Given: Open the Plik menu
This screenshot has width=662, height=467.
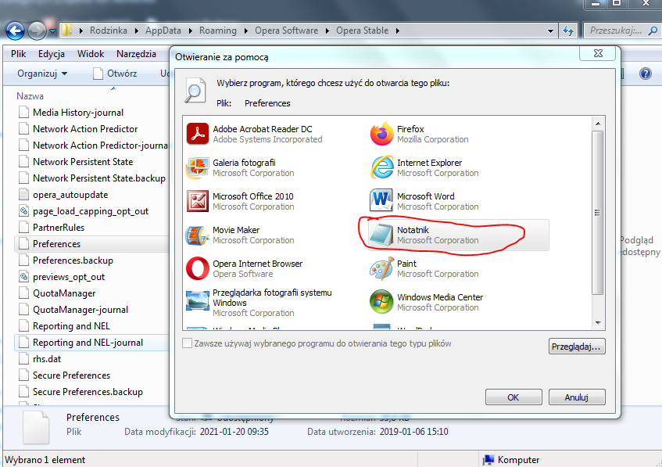Looking at the screenshot, I should click(x=19, y=54).
